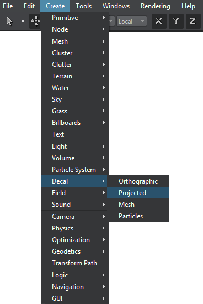The image size is (203, 304).
Task: Select Mesh in the Decal submenu
Action: 138,205
